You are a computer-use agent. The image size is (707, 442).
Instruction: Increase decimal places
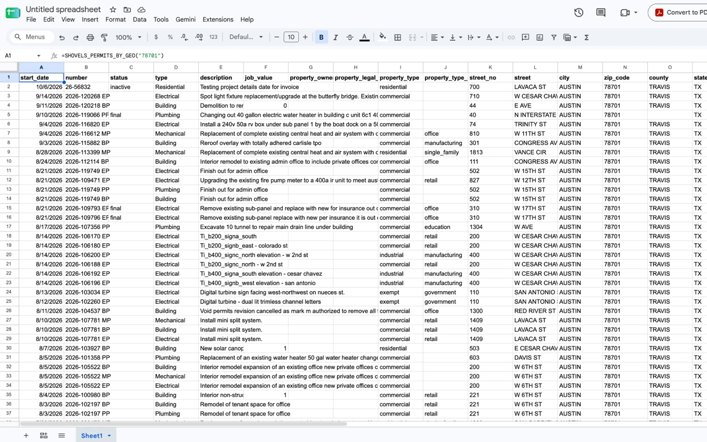coord(199,38)
